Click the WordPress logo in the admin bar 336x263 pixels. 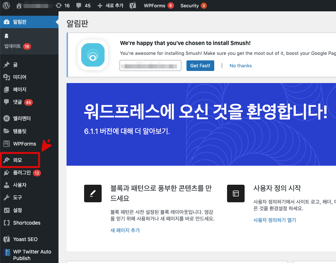pos(6,5)
